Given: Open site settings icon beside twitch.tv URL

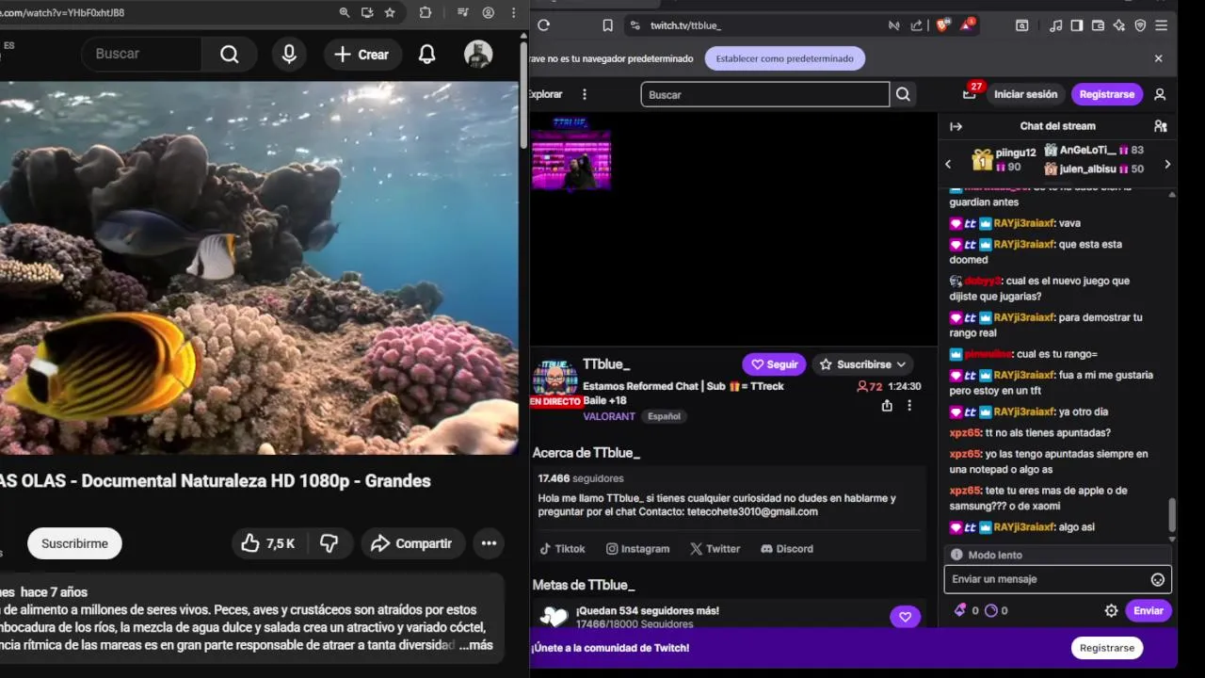Looking at the screenshot, I should coord(635,25).
